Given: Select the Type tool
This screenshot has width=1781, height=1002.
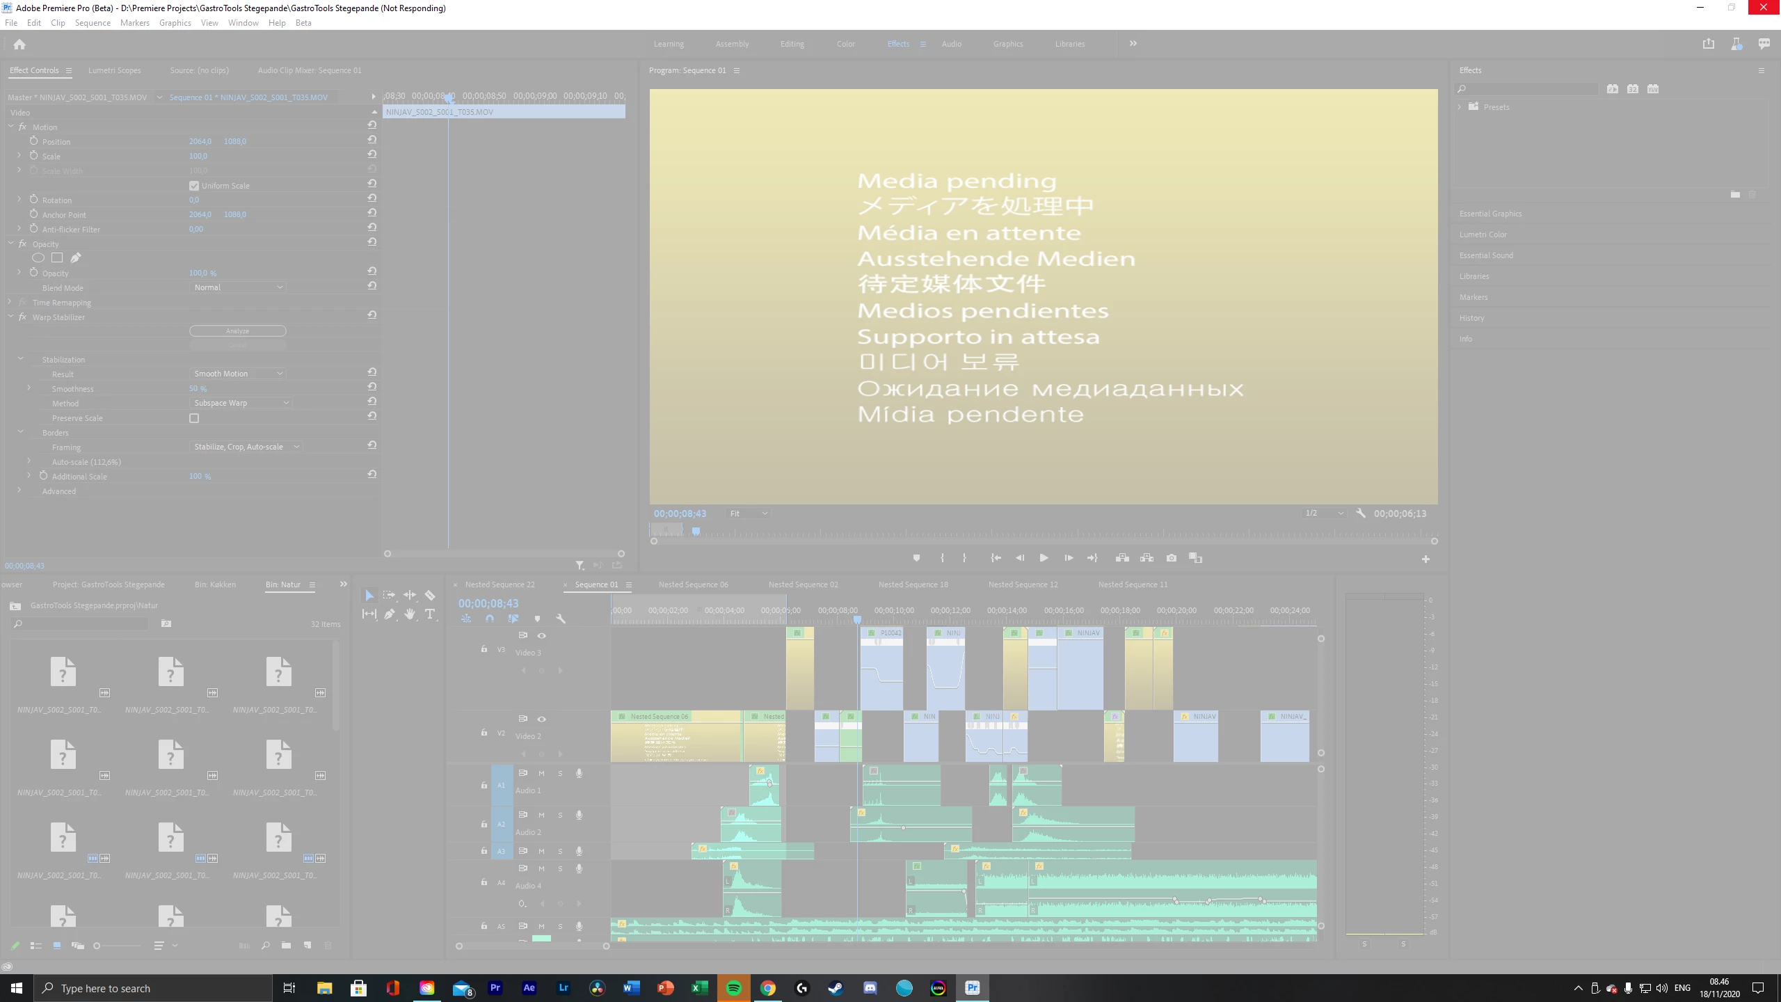Looking at the screenshot, I should (x=430, y=614).
